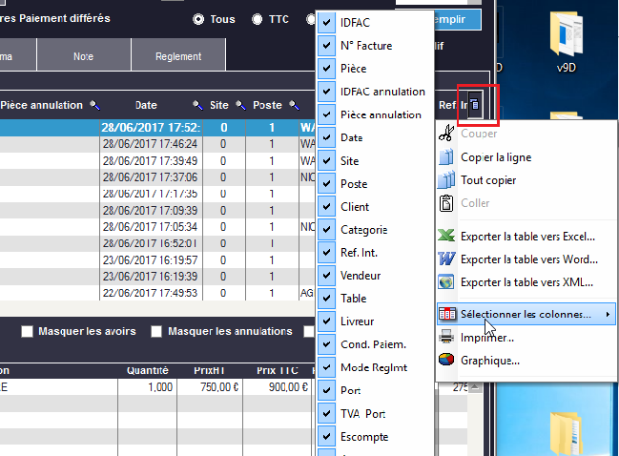Screen dimensions: 619x456
Task: Select the Tous radio button
Action: click(199, 19)
